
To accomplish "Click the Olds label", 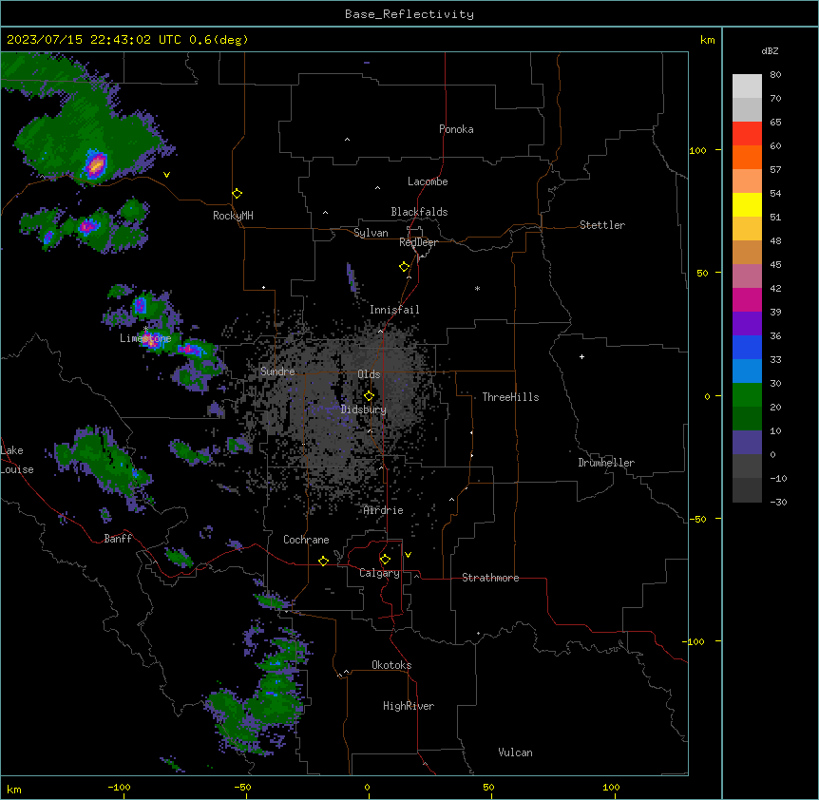I will 369,374.
